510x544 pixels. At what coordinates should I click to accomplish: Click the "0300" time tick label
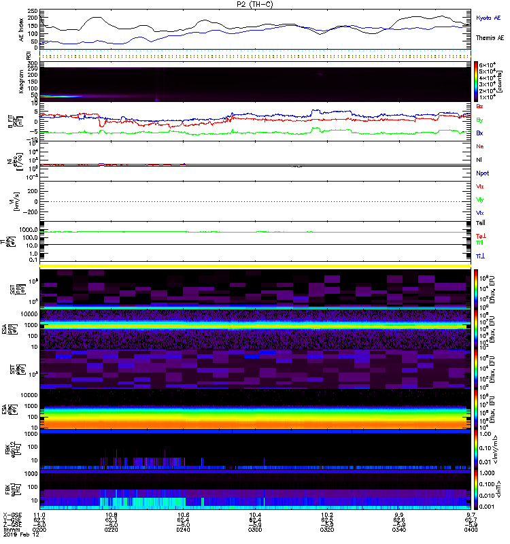(255, 530)
